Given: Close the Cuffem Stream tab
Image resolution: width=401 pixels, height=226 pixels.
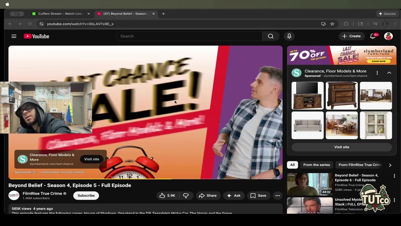Looking at the screenshot, I should 88,14.
